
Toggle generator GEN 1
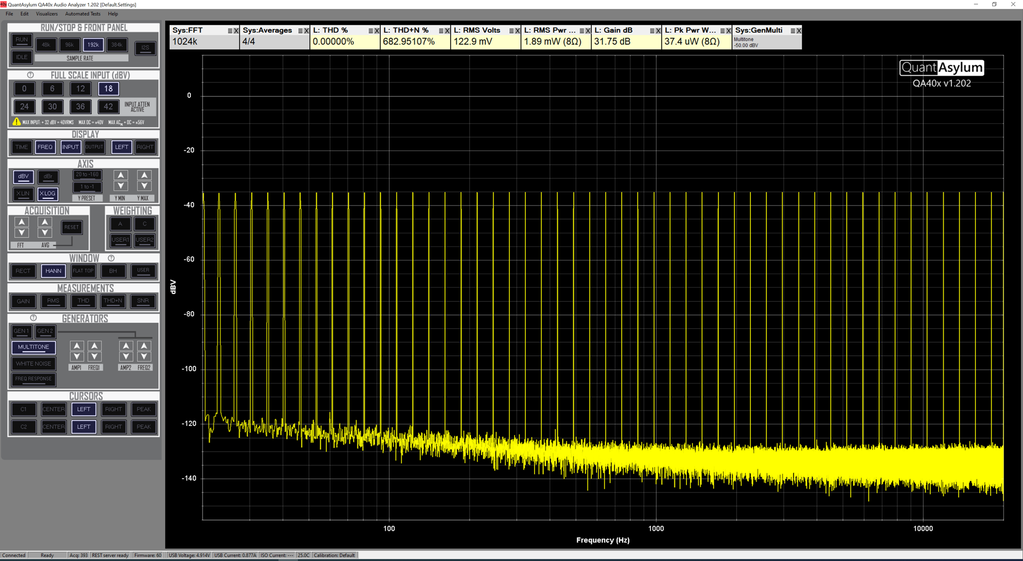(21, 331)
